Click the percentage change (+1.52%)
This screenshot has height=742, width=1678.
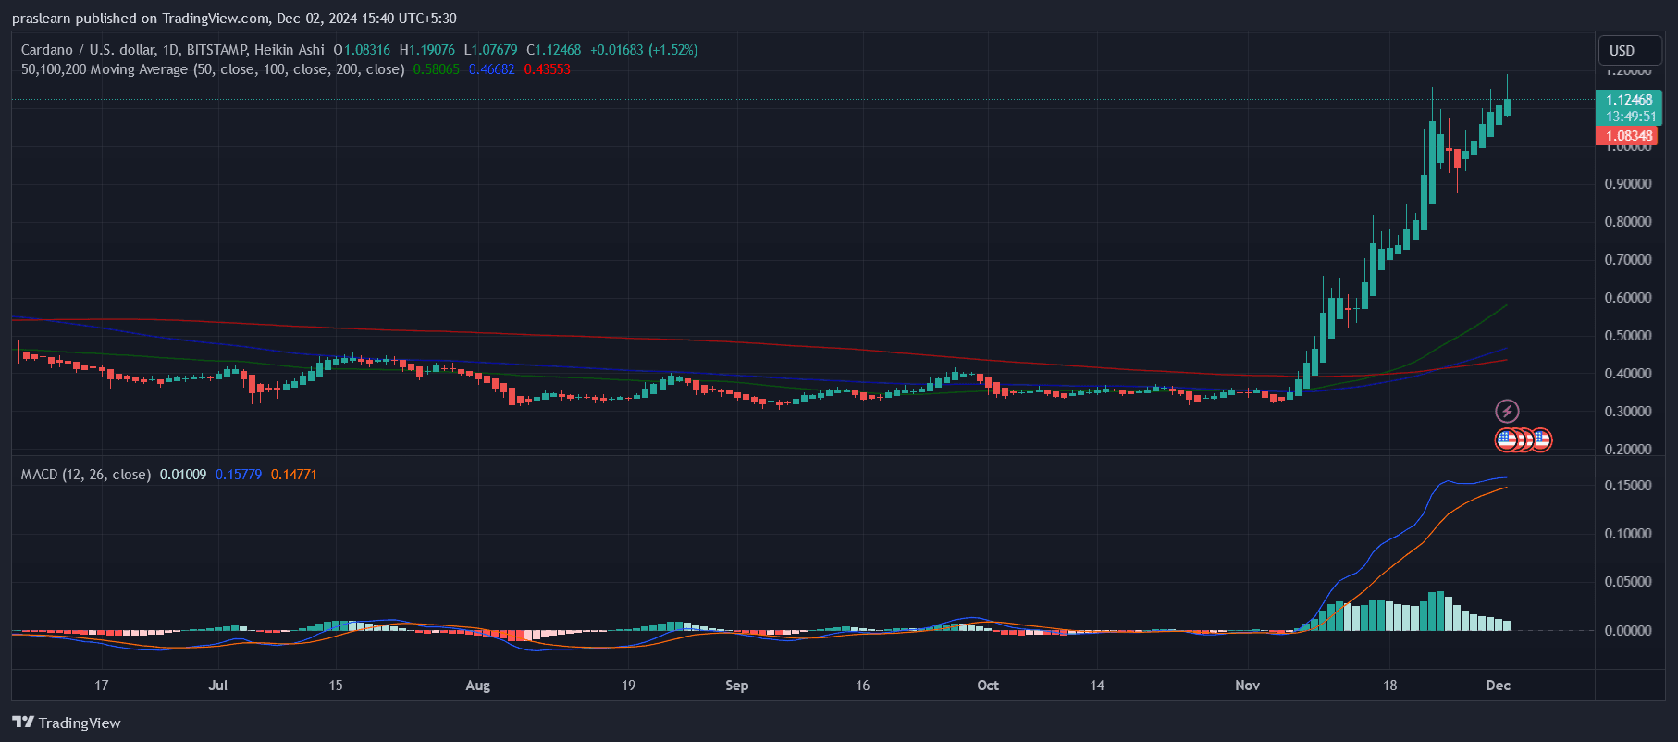point(673,50)
